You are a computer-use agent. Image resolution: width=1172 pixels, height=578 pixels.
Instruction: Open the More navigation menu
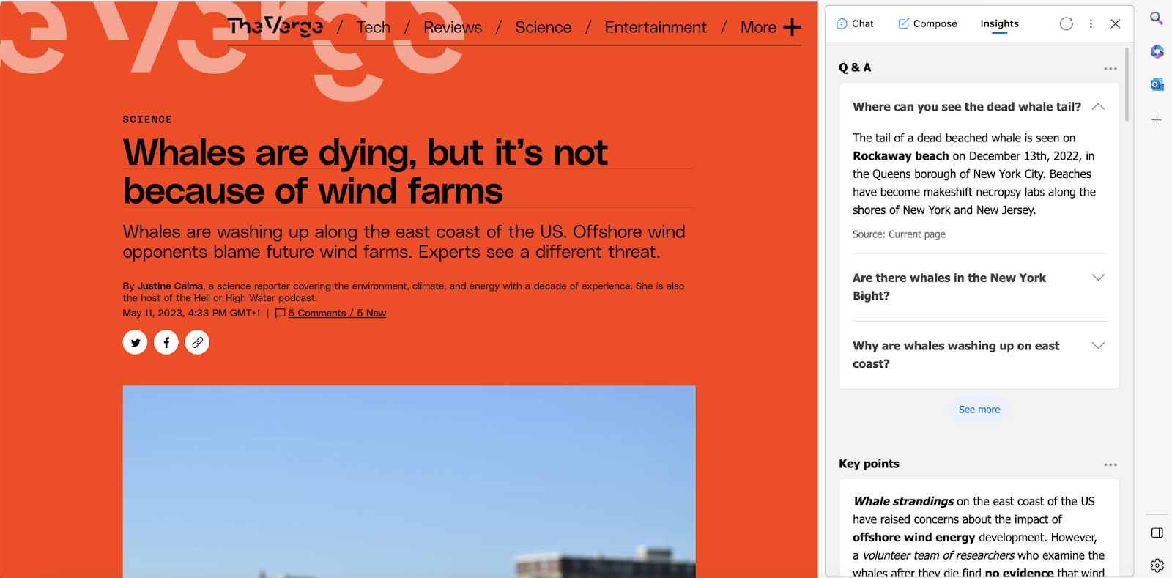click(758, 27)
